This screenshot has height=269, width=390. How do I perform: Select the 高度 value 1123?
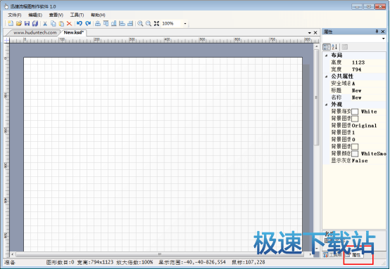pyautogui.click(x=358, y=63)
